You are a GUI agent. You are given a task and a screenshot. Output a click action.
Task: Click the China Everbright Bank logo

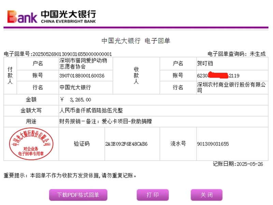point(52,16)
